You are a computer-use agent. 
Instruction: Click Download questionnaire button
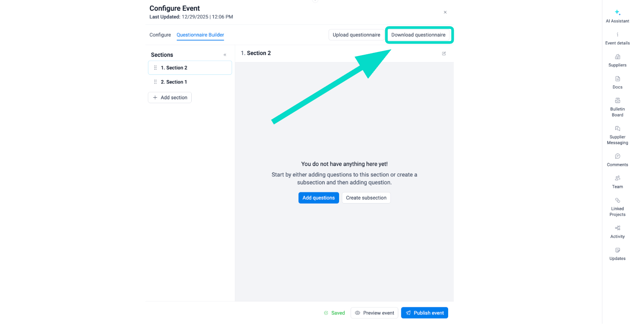click(x=418, y=35)
